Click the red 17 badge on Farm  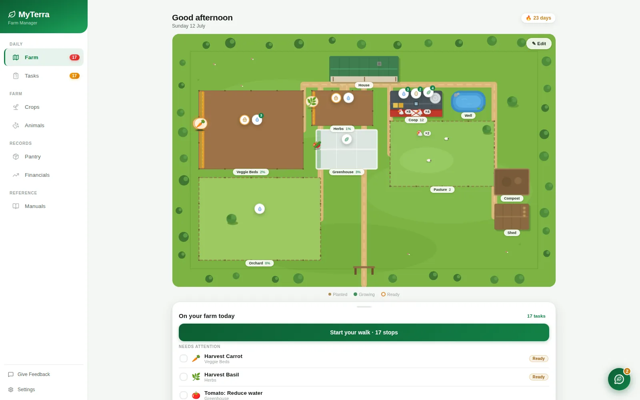74,57
